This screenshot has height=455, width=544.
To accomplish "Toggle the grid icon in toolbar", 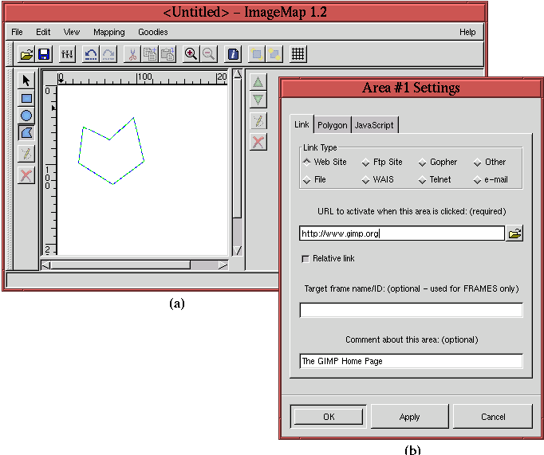I will click(298, 54).
